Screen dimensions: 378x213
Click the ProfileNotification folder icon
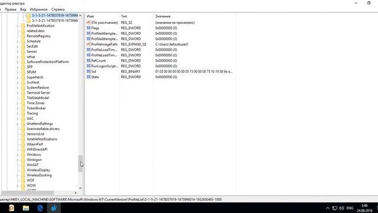tap(23, 26)
